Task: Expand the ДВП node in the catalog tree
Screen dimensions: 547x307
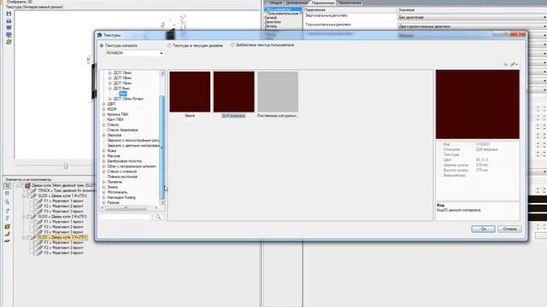Action: point(103,104)
